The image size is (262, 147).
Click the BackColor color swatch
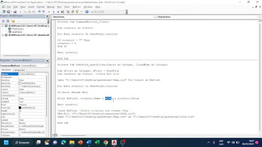(20, 83)
